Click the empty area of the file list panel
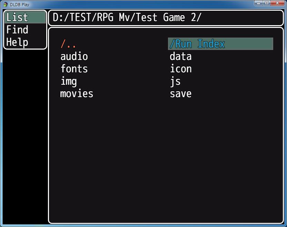The height and width of the screenshot is (227, 287). coord(166,155)
